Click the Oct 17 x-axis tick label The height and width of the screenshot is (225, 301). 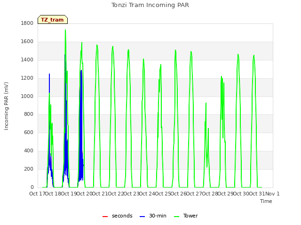click(37, 194)
